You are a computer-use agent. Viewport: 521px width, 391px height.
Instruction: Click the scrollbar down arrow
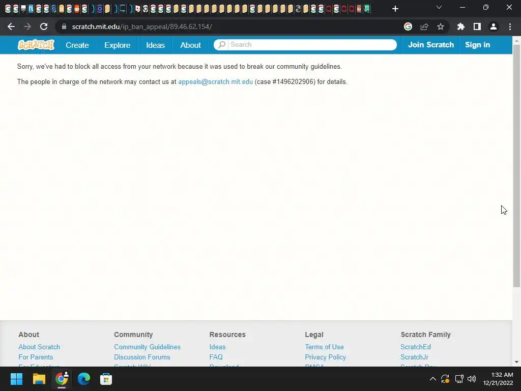(x=516, y=362)
